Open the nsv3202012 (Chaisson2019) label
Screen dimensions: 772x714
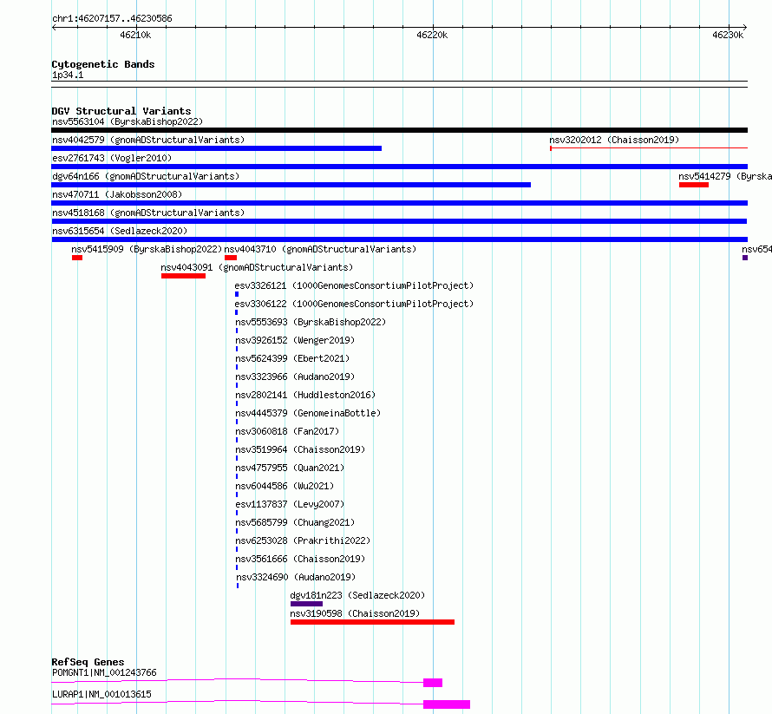click(614, 140)
